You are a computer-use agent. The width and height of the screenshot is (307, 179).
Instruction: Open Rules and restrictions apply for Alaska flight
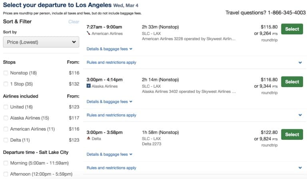112,115
